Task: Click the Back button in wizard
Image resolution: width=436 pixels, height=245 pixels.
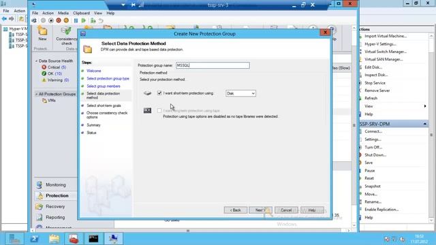Action: coord(236,210)
